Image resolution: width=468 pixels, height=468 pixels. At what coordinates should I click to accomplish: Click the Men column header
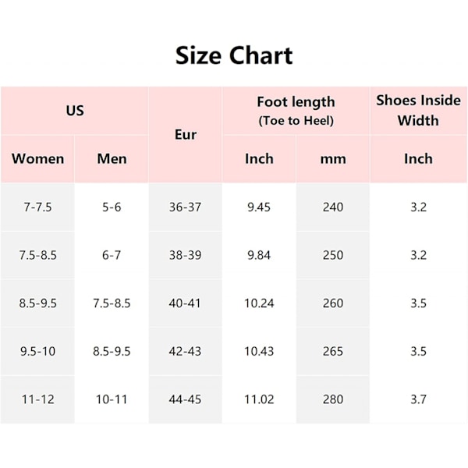[x=112, y=158]
